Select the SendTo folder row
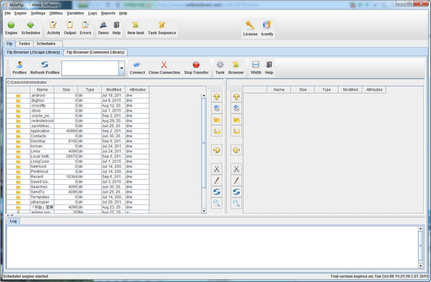 click(78, 192)
